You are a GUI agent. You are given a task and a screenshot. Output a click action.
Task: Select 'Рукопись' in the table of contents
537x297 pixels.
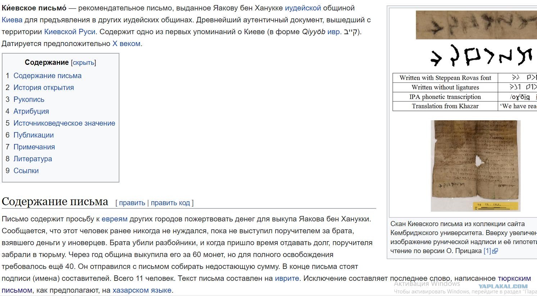[29, 99]
